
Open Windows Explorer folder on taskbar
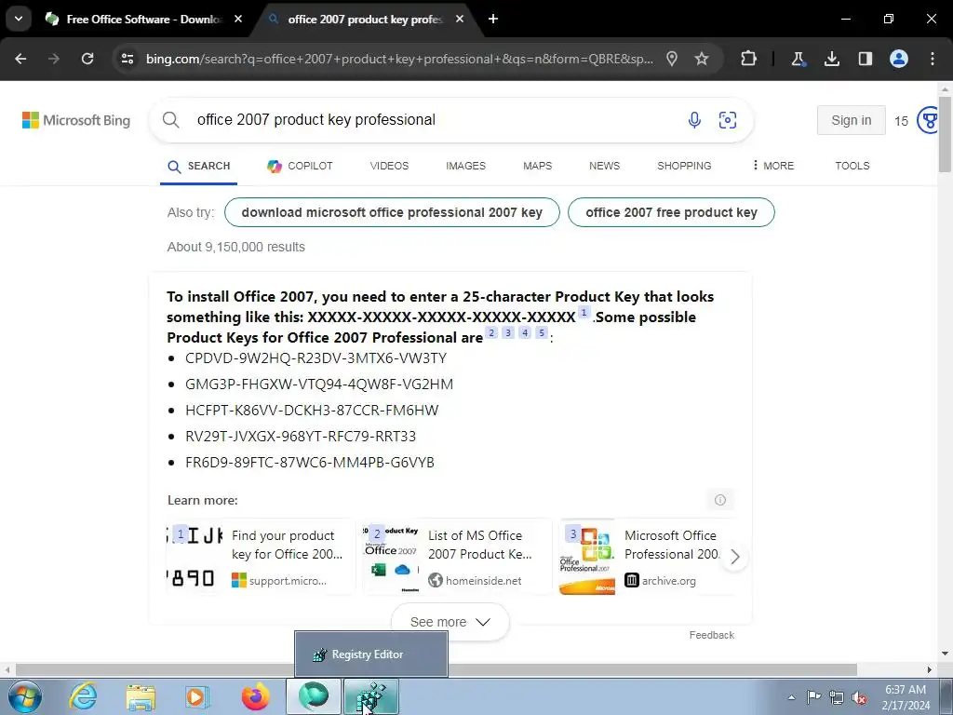pos(141,696)
